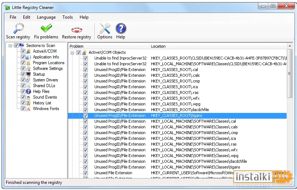The height and width of the screenshot is (190, 297).
Task: Click the History List section icon
Action: pyautogui.click(x=28, y=103)
